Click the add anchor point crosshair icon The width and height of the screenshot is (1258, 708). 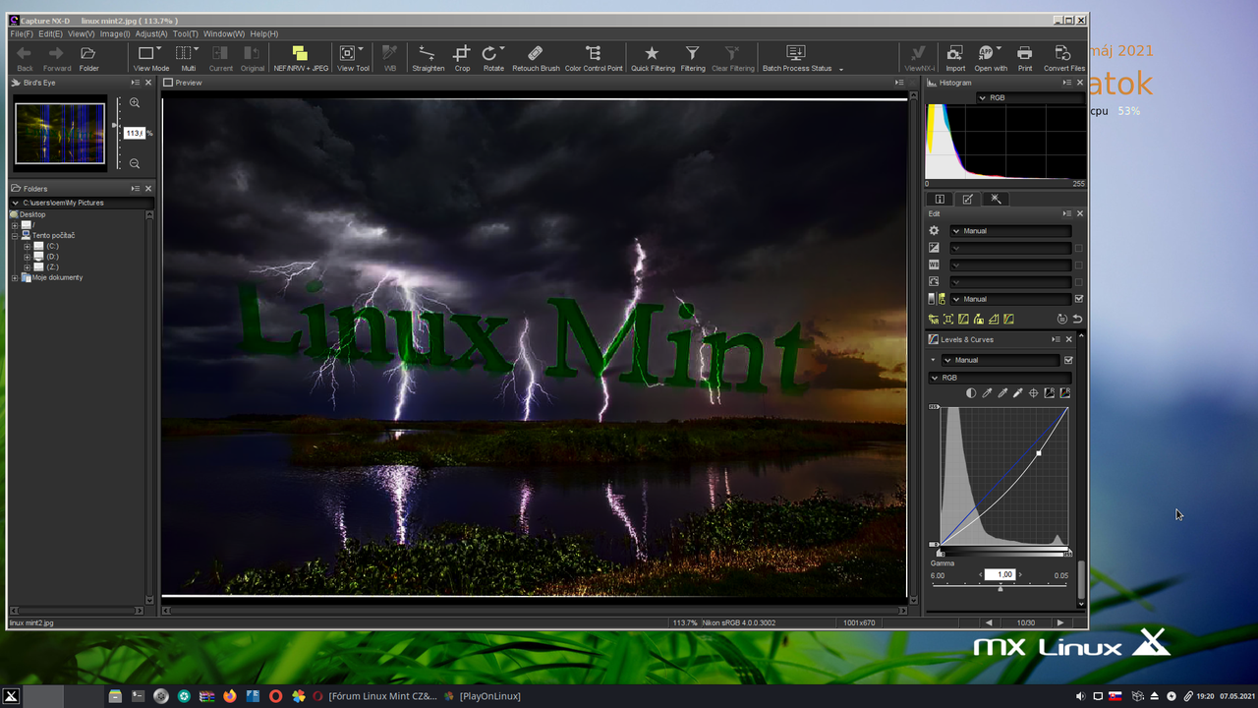coord(1034,392)
